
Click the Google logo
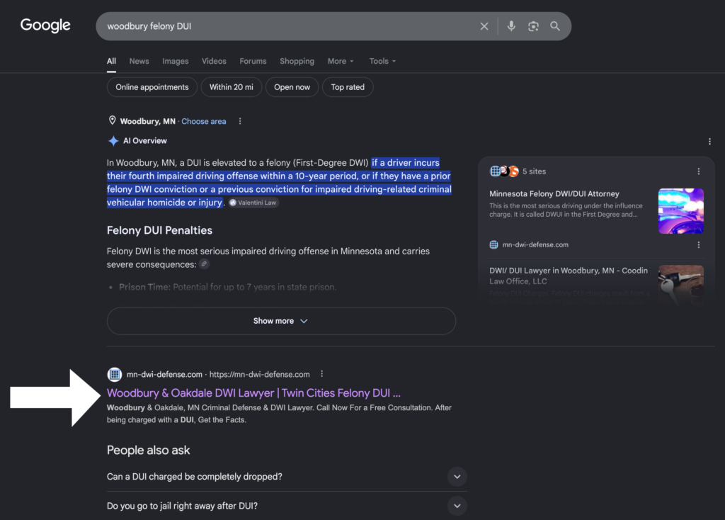(45, 25)
